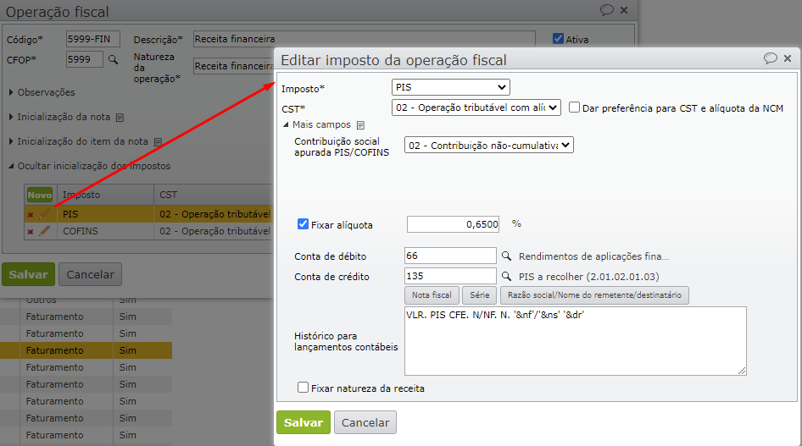This screenshot has height=446, width=802.
Task: Click 'Rendimentos de aplicações fina...' account label
Action: [593, 256]
